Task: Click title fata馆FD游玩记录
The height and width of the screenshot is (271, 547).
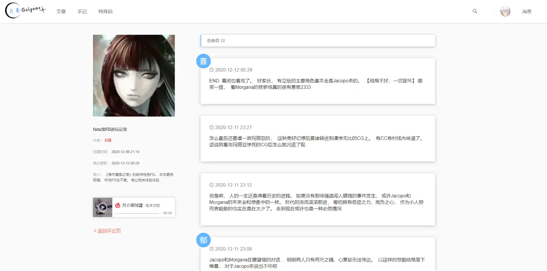Action: click(110, 130)
